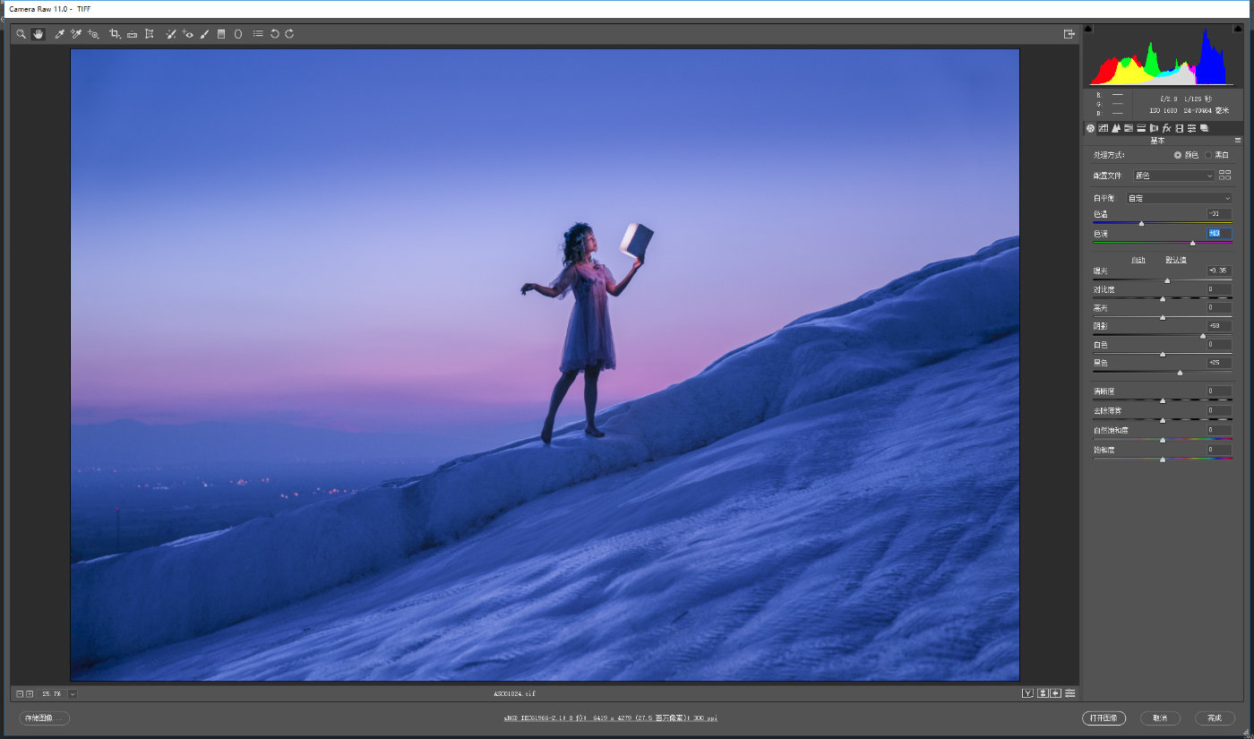Click the 打开图像 open image button
Screen dimensions: 1254x739
pyautogui.click(x=1104, y=718)
